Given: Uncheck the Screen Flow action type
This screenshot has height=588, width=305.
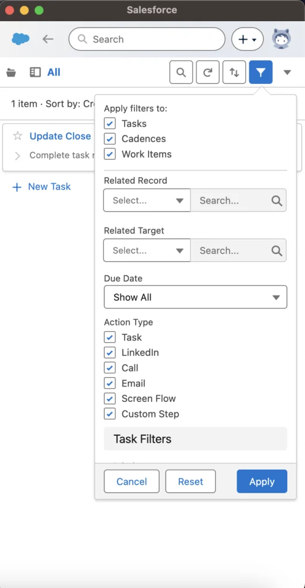Looking at the screenshot, I should point(110,399).
